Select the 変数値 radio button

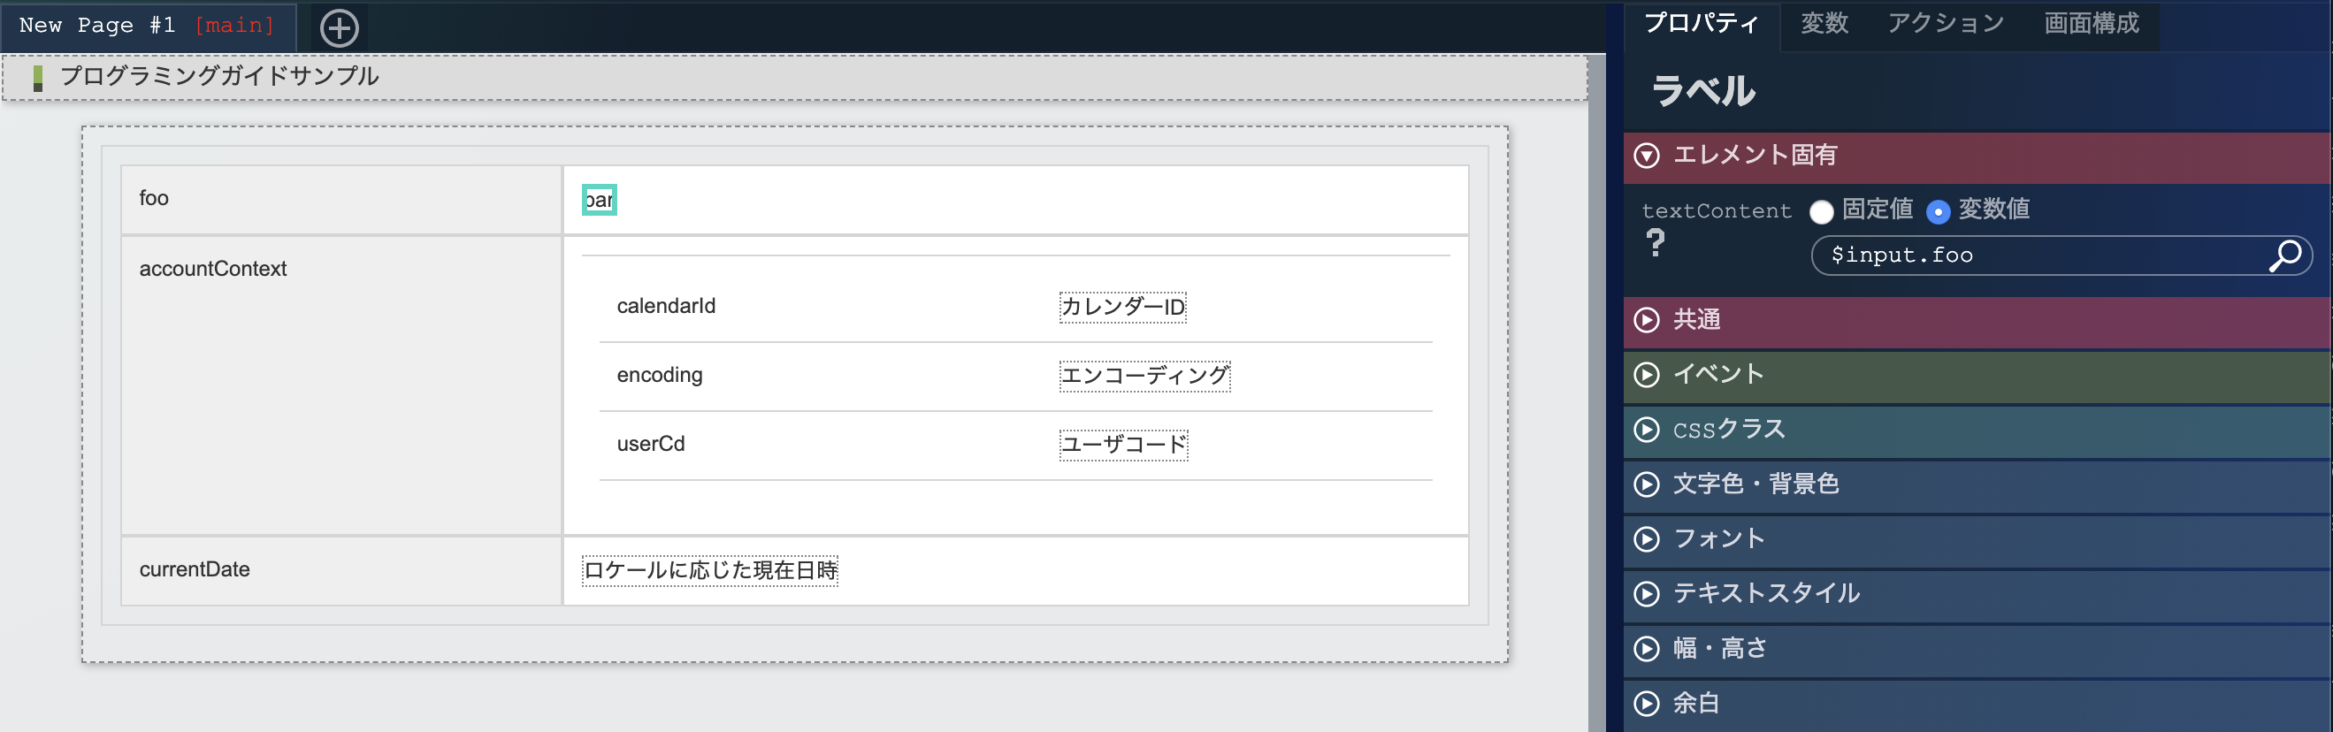coord(1939,211)
